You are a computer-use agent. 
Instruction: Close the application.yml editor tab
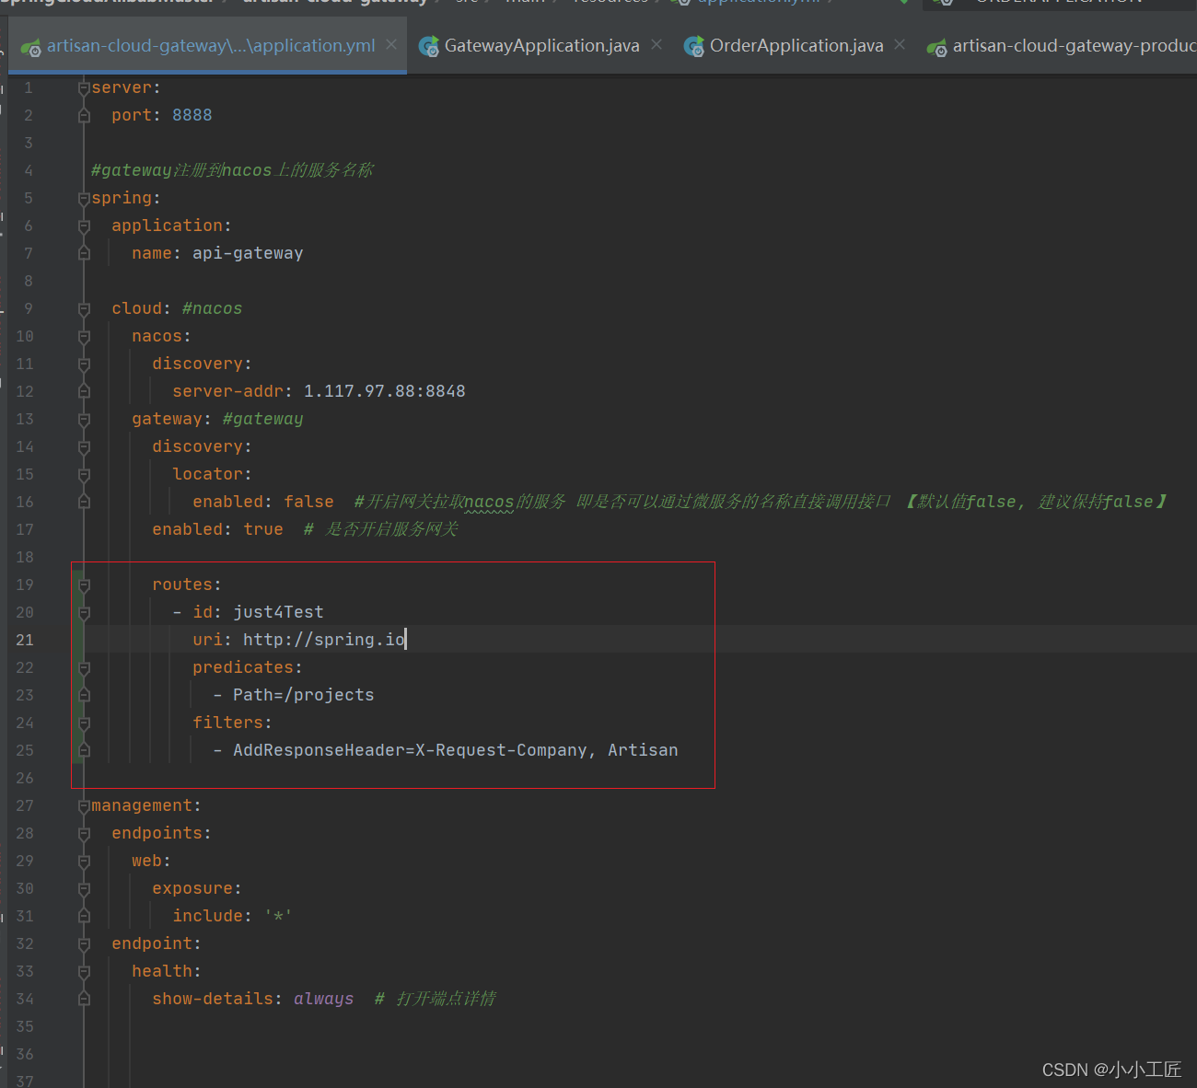391,45
